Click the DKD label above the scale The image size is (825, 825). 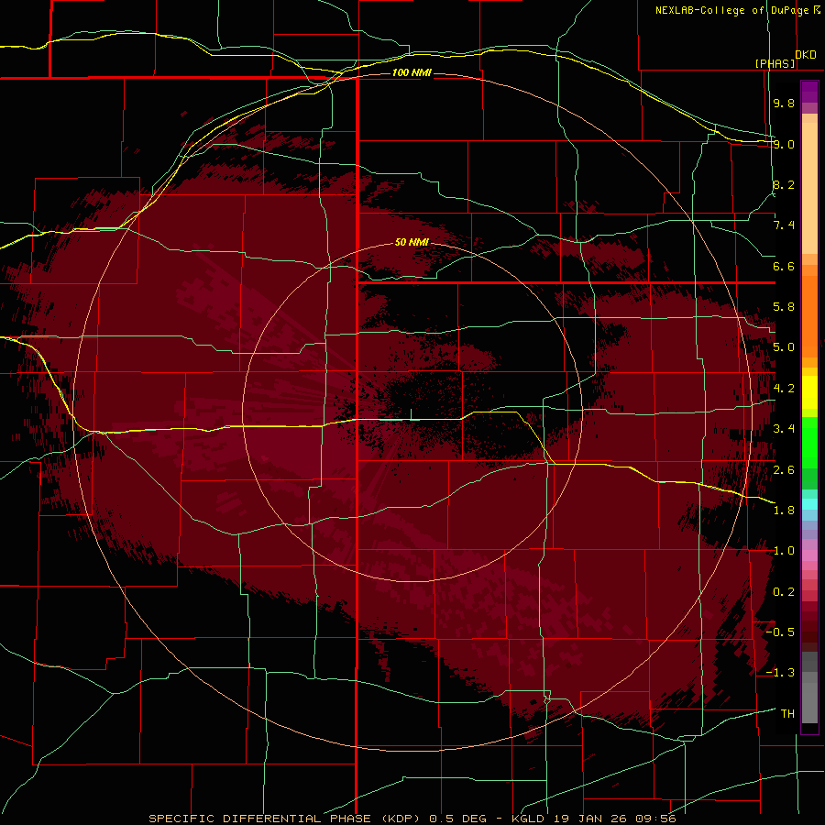tap(806, 55)
